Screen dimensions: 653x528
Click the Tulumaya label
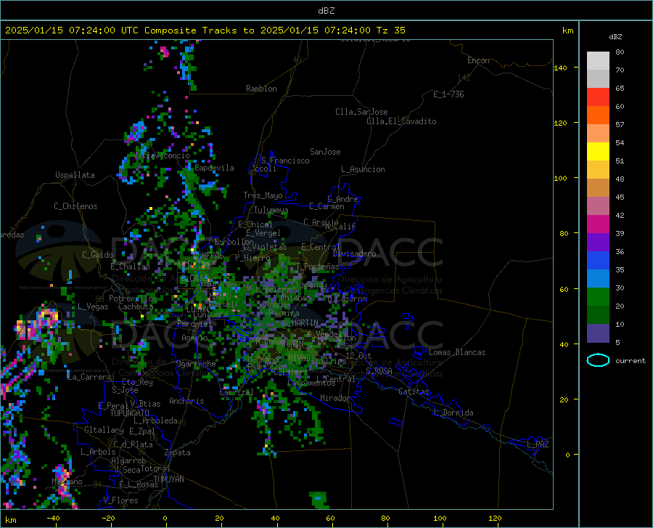[271, 210]
